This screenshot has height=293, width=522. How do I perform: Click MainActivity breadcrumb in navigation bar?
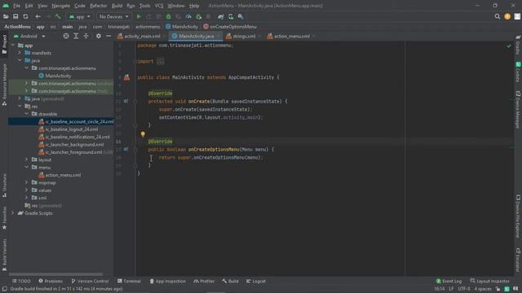click(x=182, y=27)
